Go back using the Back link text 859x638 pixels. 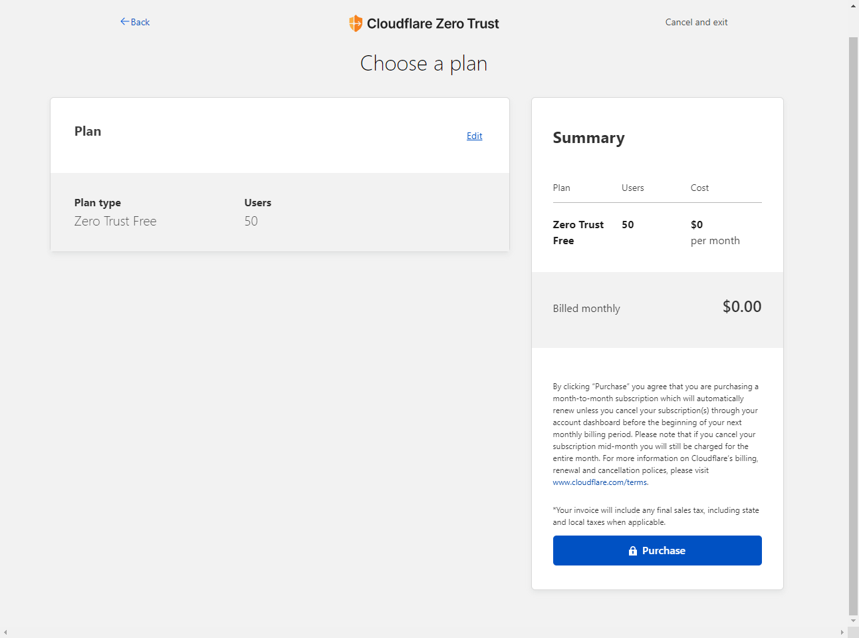coord(140,22)
